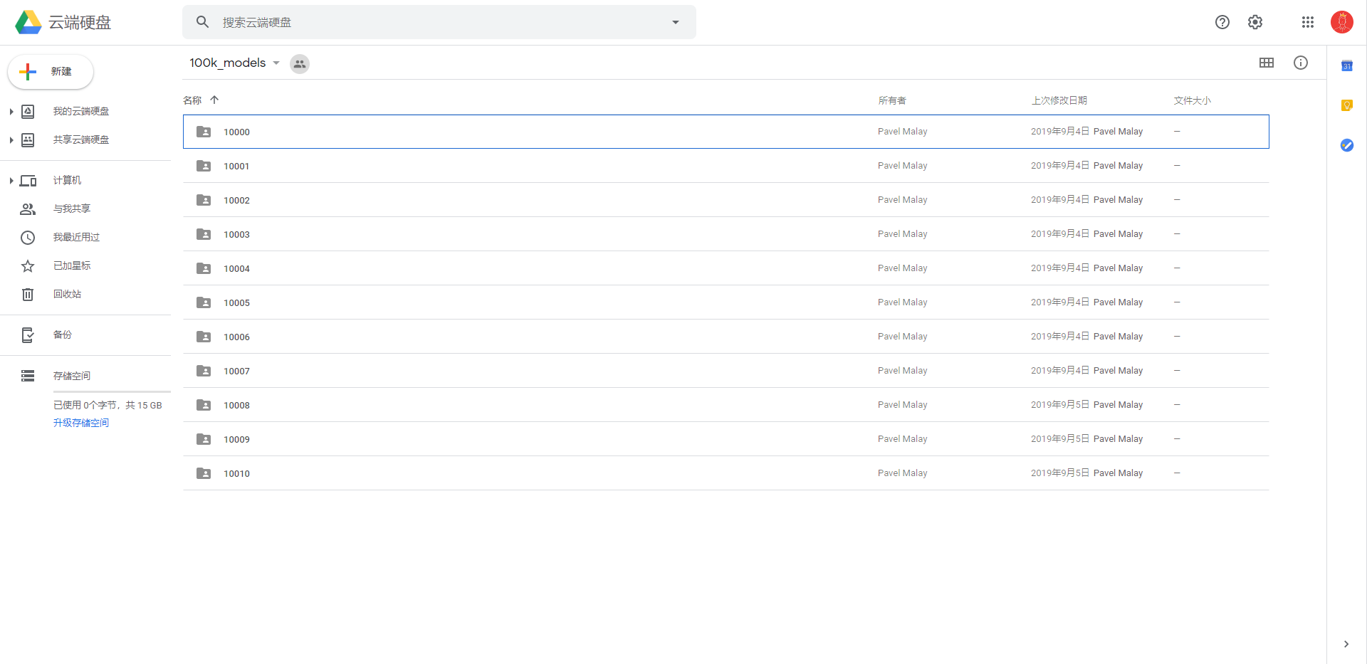The image size is (1367, 664).
Task: Click the 新建 button
Action: 51,71
